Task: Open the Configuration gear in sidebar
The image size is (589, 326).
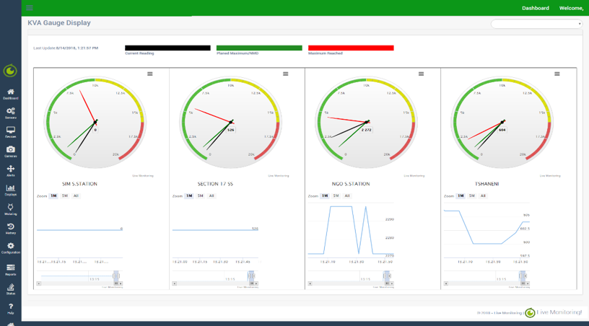Action: pos(10,247)
